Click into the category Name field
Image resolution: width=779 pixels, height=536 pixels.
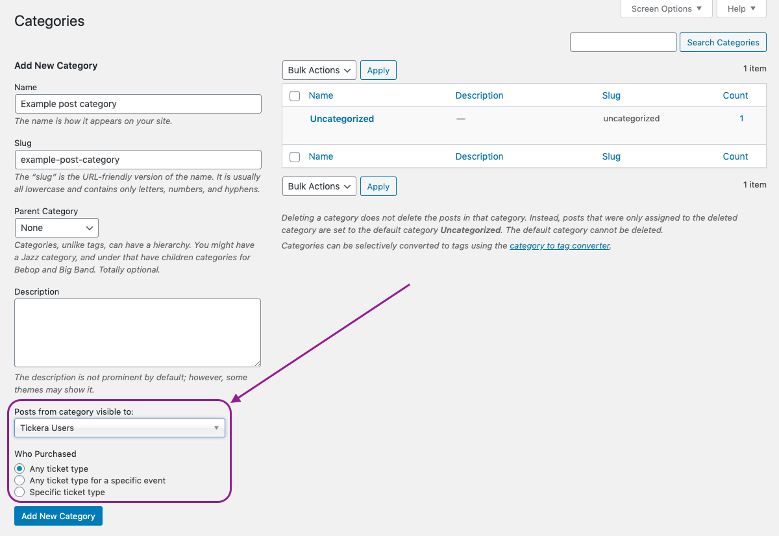pos(138,104)
